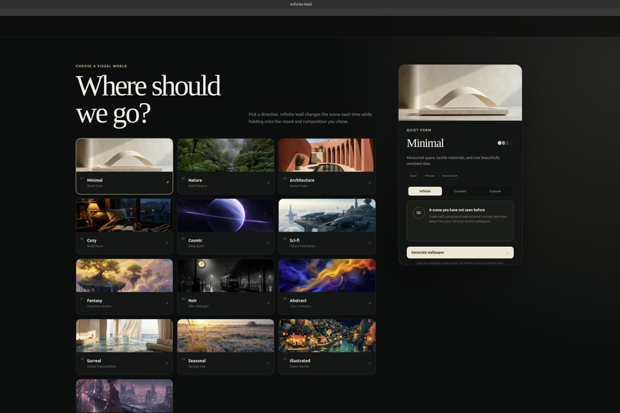Click the 'Human Scale' subtitle under Architecture

(298, 186)
